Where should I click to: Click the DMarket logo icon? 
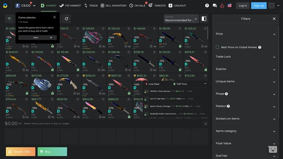click(5, 6)
